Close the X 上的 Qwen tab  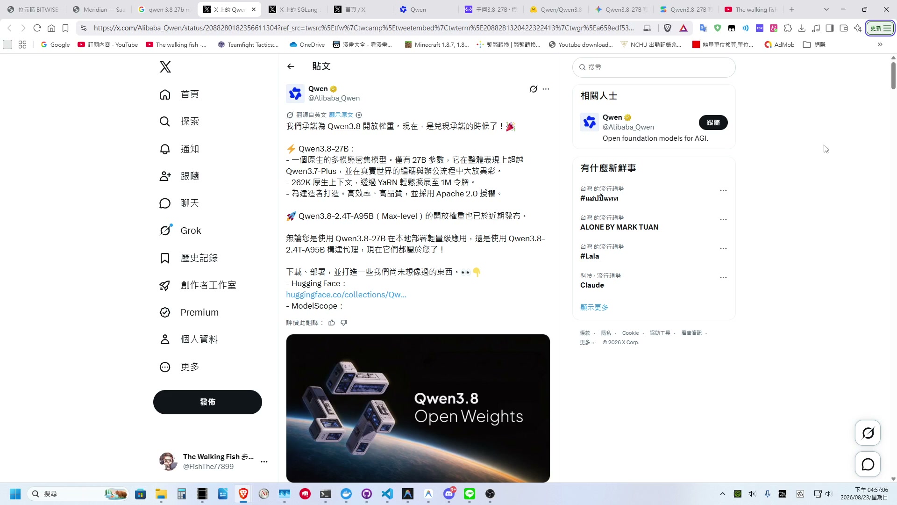click(x=254, y=9)
